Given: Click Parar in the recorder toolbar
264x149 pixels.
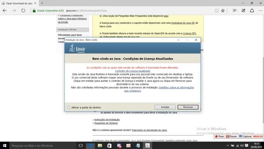Looking at the screenshot, I should tap(219, 136).
